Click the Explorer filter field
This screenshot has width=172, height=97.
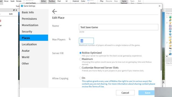[x=169, y=13]
